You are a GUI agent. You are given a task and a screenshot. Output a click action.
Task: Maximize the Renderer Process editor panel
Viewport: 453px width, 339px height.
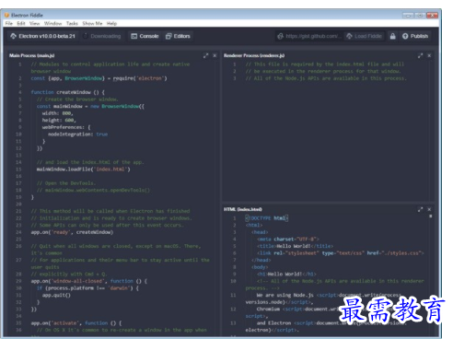420,55
